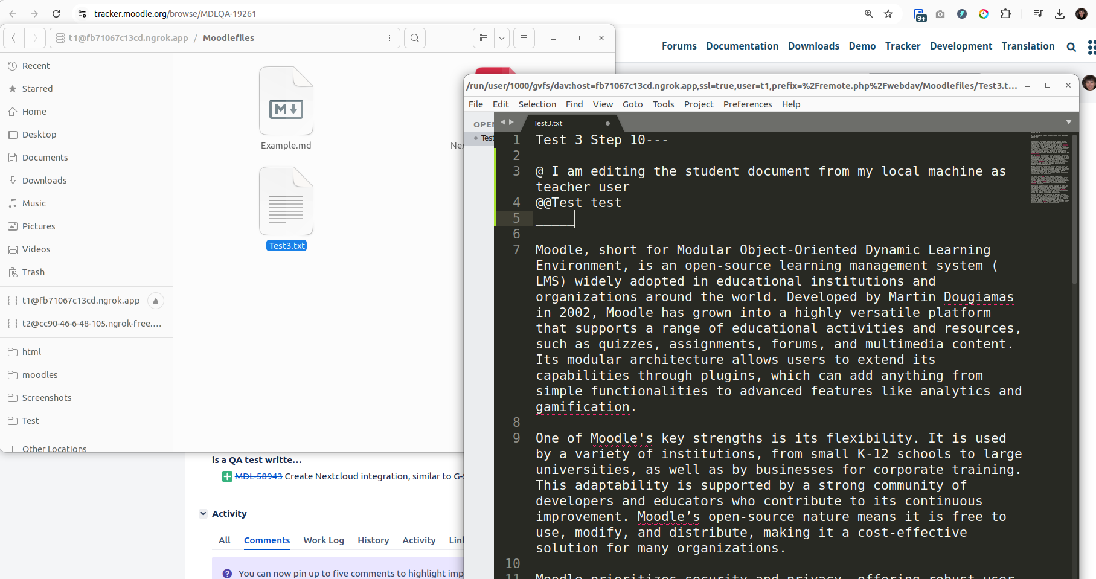Open Chrome zoom magnifier icon in address bar

(868, 13)
